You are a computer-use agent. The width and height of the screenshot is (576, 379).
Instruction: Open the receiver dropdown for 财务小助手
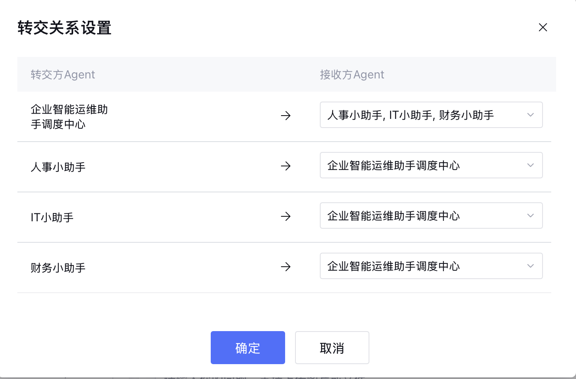(x=431, y=266)
